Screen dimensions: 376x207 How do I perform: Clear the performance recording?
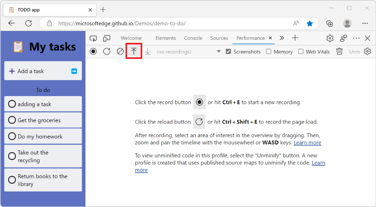pos(120,51)
